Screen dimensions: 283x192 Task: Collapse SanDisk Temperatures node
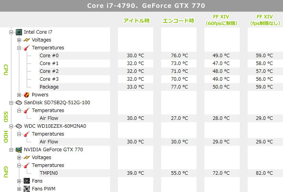tap(19, 110)
